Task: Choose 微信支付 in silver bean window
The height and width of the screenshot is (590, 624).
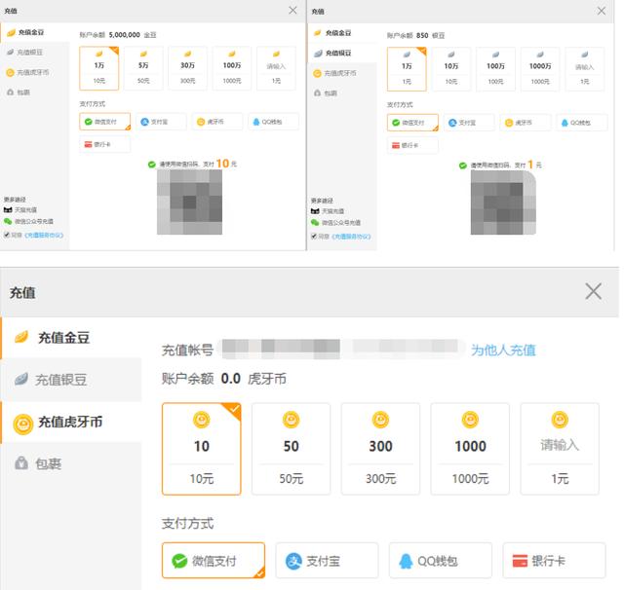Action: click(412, 123)
